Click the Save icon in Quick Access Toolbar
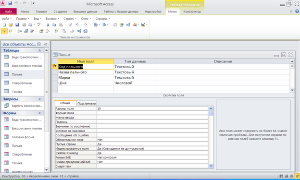The width and height of the screenshot is (300, 180). tap(10, 3)
